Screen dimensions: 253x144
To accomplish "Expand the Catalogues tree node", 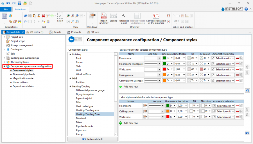I will (x=4, y=49).
